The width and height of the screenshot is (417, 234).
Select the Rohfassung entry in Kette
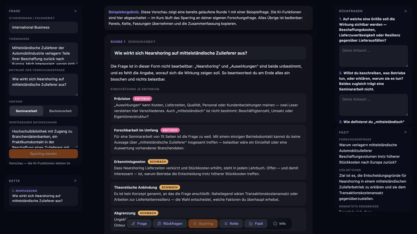click(43, 196)
